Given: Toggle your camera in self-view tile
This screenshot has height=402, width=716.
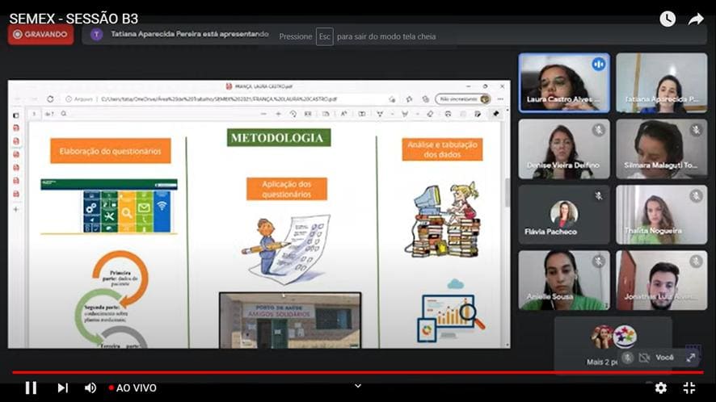Looking at the screenshot, I should 644,358.
